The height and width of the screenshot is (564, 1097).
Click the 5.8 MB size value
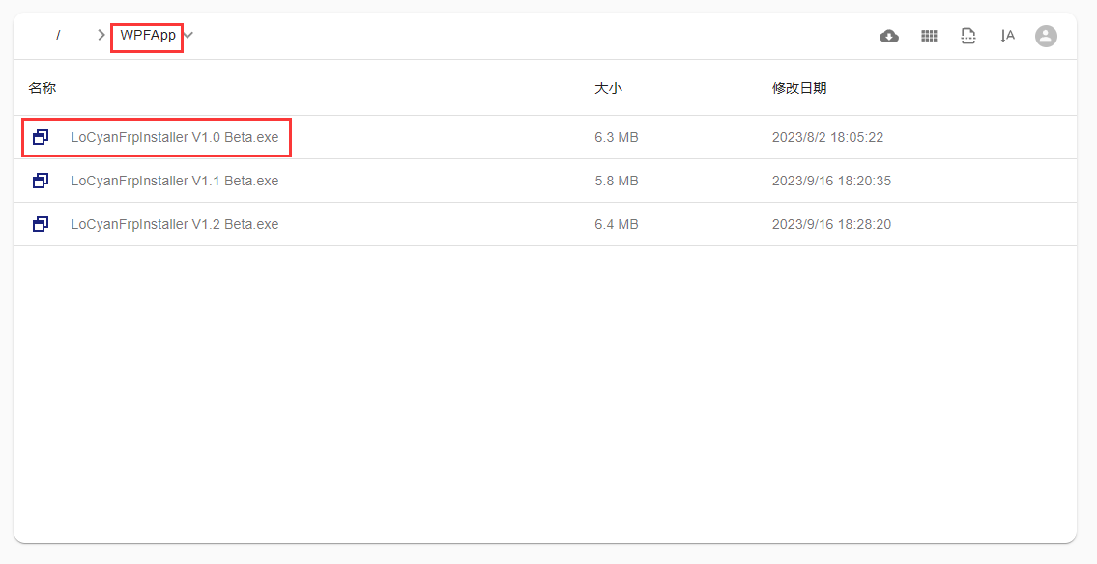[x=617, y=181]
